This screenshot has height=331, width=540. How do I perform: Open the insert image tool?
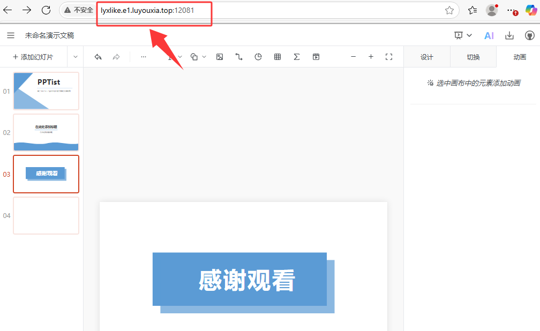(220, 56)
